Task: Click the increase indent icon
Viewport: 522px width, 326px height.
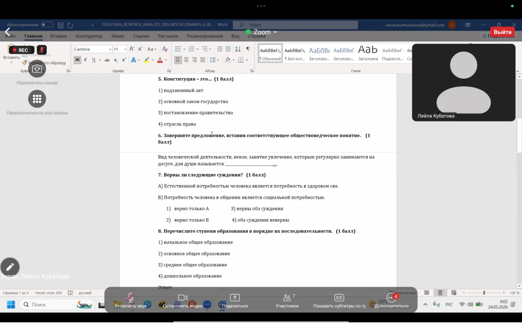Action: (x=228, y=49)
